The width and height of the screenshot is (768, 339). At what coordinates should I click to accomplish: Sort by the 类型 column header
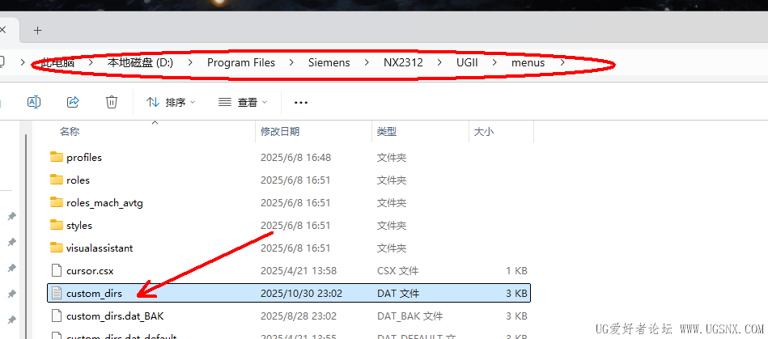(x=387, y=131)
